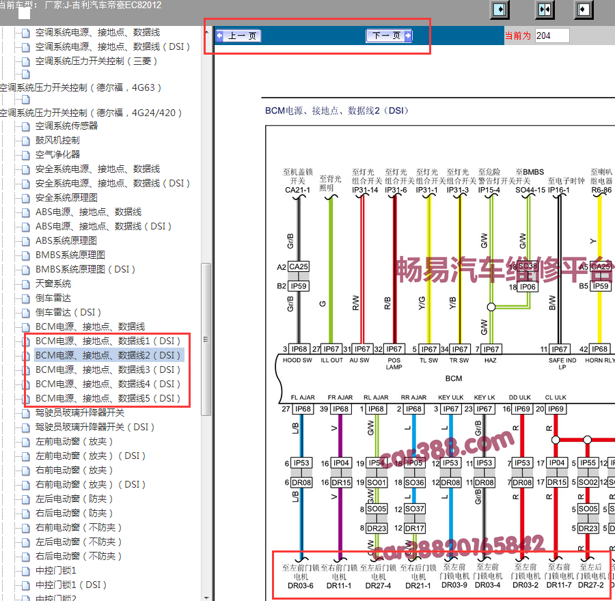Select 鼓风机控制 diagram entry
The height and width of the screenshot is (601, 615).
(x=57, y=141)
